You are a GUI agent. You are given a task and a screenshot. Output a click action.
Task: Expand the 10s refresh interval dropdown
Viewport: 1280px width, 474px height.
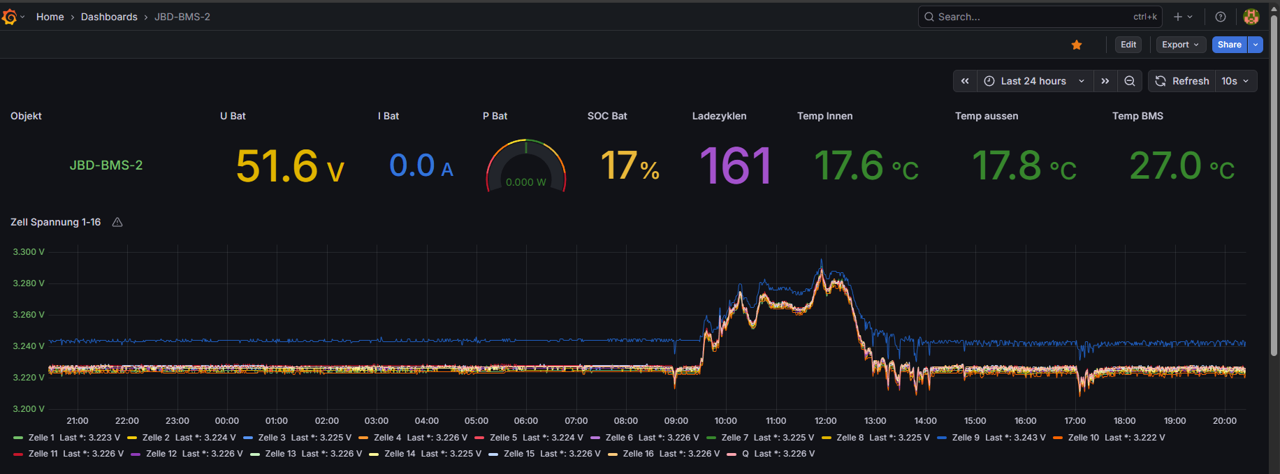tap(1235, 81)
